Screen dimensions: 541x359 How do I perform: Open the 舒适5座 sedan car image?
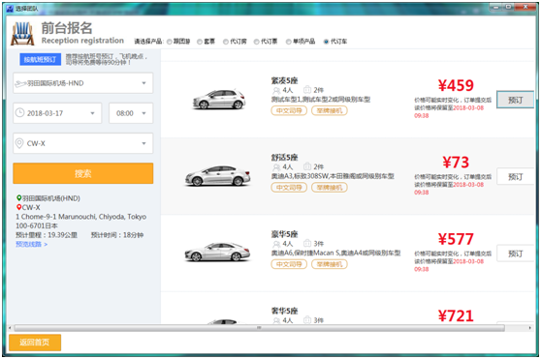click(217, 175)
